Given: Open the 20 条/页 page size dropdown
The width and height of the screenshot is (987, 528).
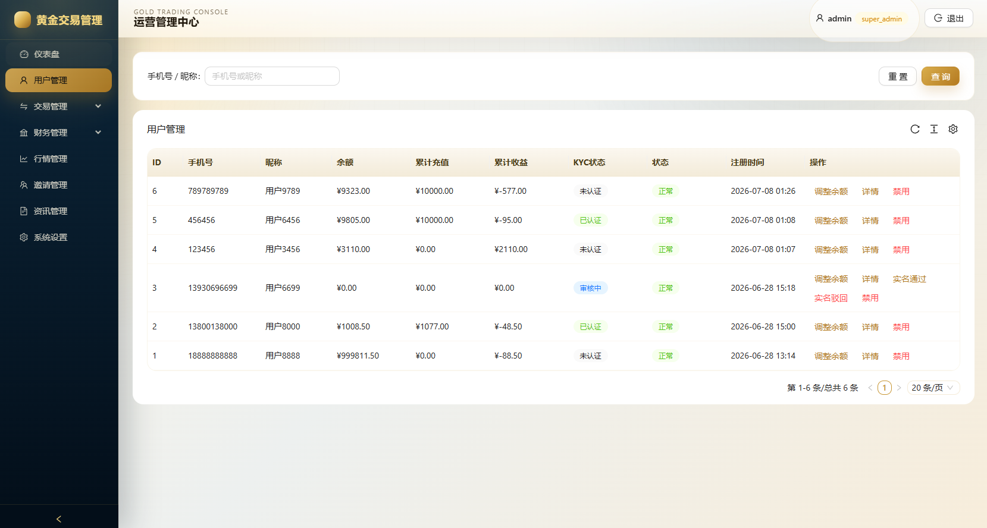Looking at the screenshot, I should pyautogui.click(x=933, y=388).
